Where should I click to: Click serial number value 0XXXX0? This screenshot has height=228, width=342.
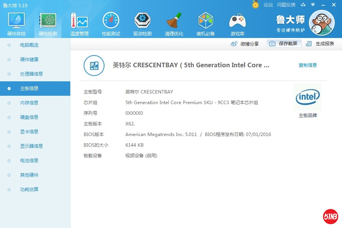(134, 113)
